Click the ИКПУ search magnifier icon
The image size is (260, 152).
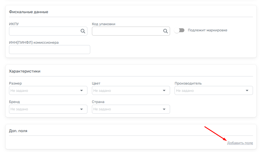coord(83,31)
